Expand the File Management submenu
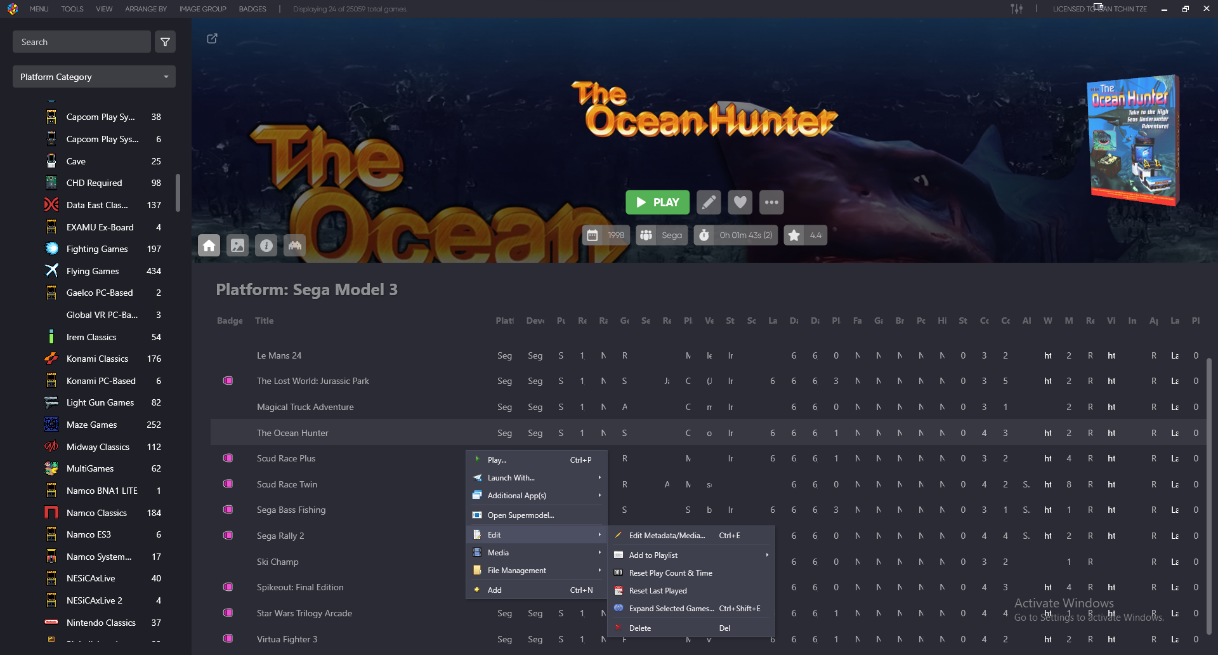This screenshot has height=655, width=1218. [537, 571]
